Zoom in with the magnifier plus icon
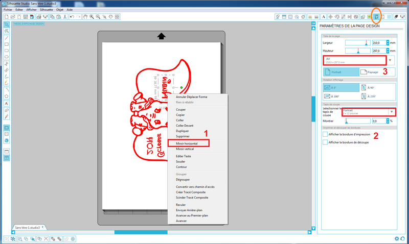 pos(92,17)
